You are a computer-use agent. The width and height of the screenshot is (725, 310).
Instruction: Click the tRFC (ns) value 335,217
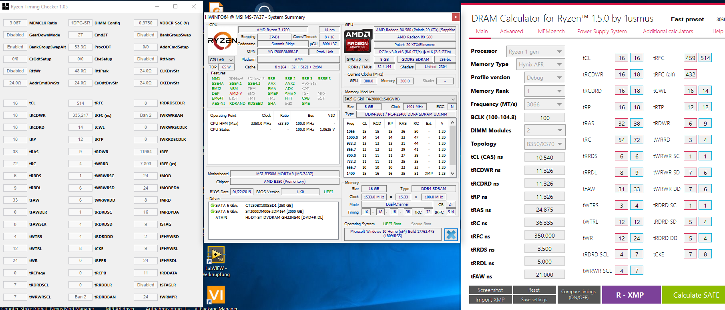tap(80, 115)
